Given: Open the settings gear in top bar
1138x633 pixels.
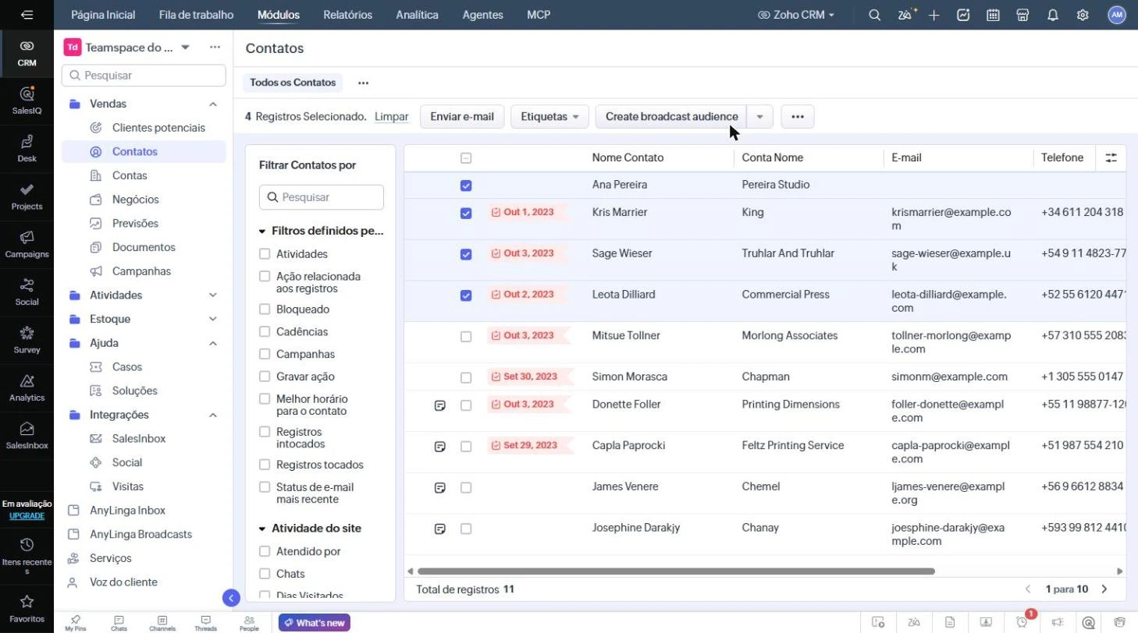Looking at the screenshot, I should [x=1083, y=15].
